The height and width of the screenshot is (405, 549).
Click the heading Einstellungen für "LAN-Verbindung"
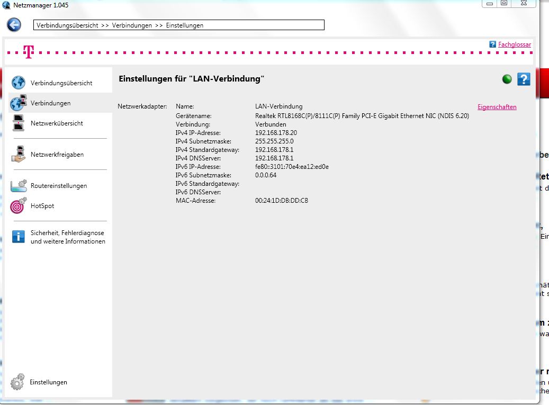191,79
